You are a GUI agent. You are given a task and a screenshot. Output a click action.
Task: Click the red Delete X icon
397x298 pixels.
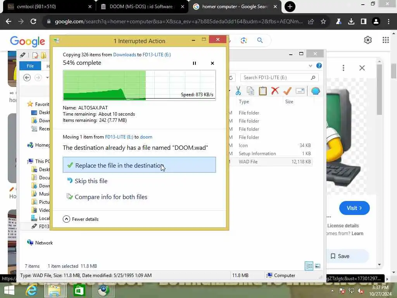[275, 90]
